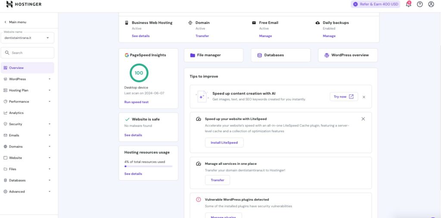Click the Analytics chart icon

(5, 113)
